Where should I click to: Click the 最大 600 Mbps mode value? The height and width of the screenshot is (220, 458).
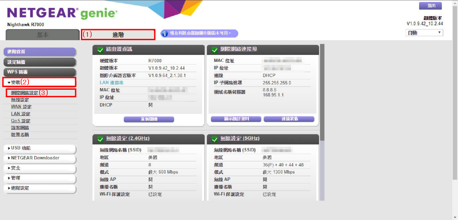[163, 172]
